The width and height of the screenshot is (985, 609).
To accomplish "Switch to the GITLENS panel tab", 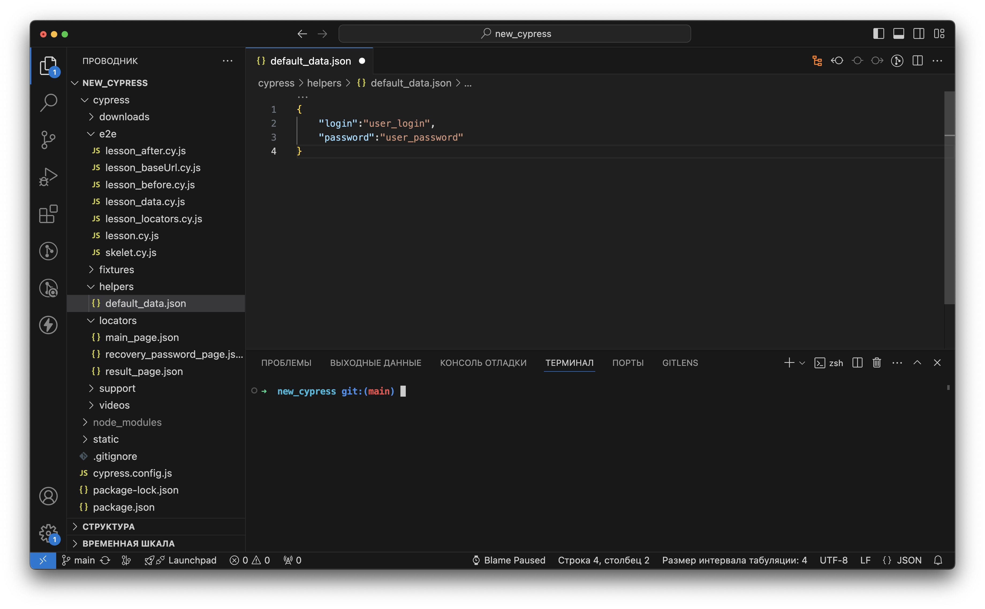I will click(x=680, y=363).
